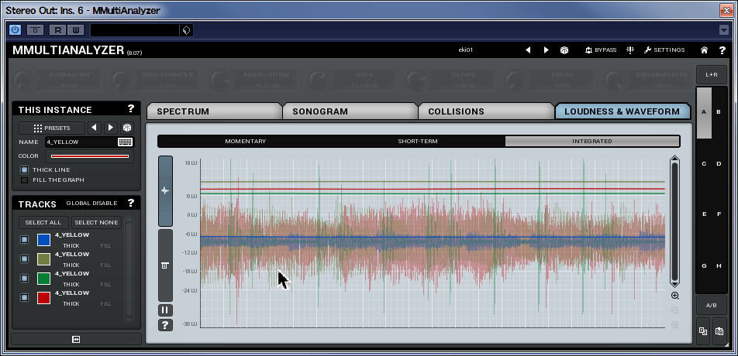The image size is (738, 356).
Task: Randomize instance with dice icon near PRESETS
Action: point(126,128)
